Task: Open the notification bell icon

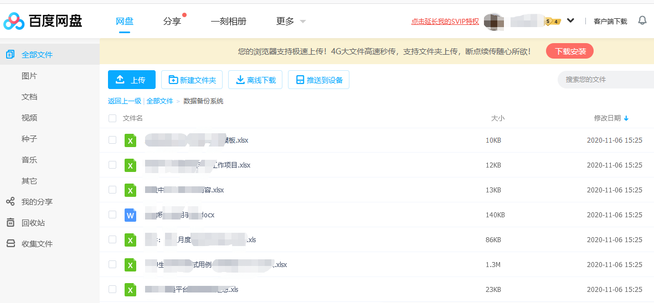Action: [642, 20]
